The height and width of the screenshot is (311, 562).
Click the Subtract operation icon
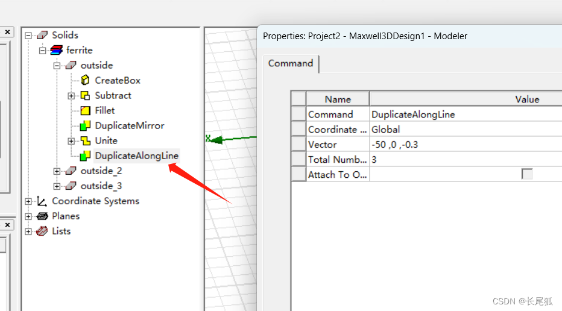point(85,95)
